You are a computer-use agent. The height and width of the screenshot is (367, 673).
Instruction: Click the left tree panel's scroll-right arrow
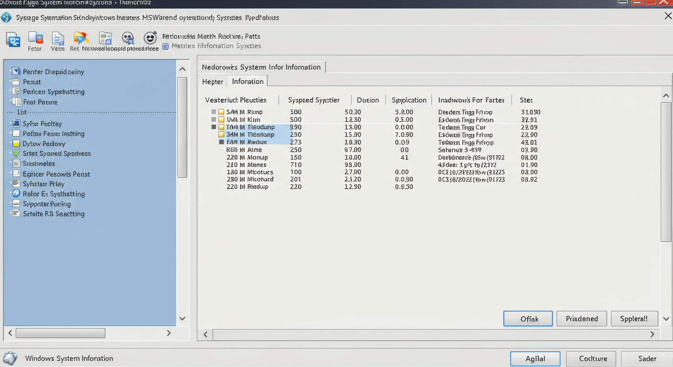click(169, 333)
